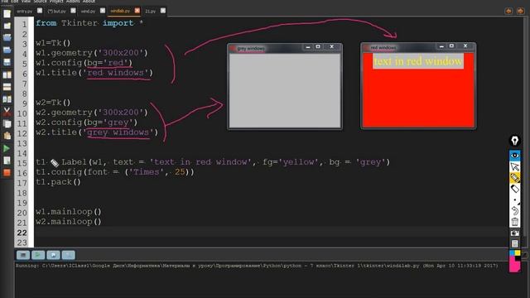
Task: Select the yellow highlighted marker tool
Action: tap(514, 178)
